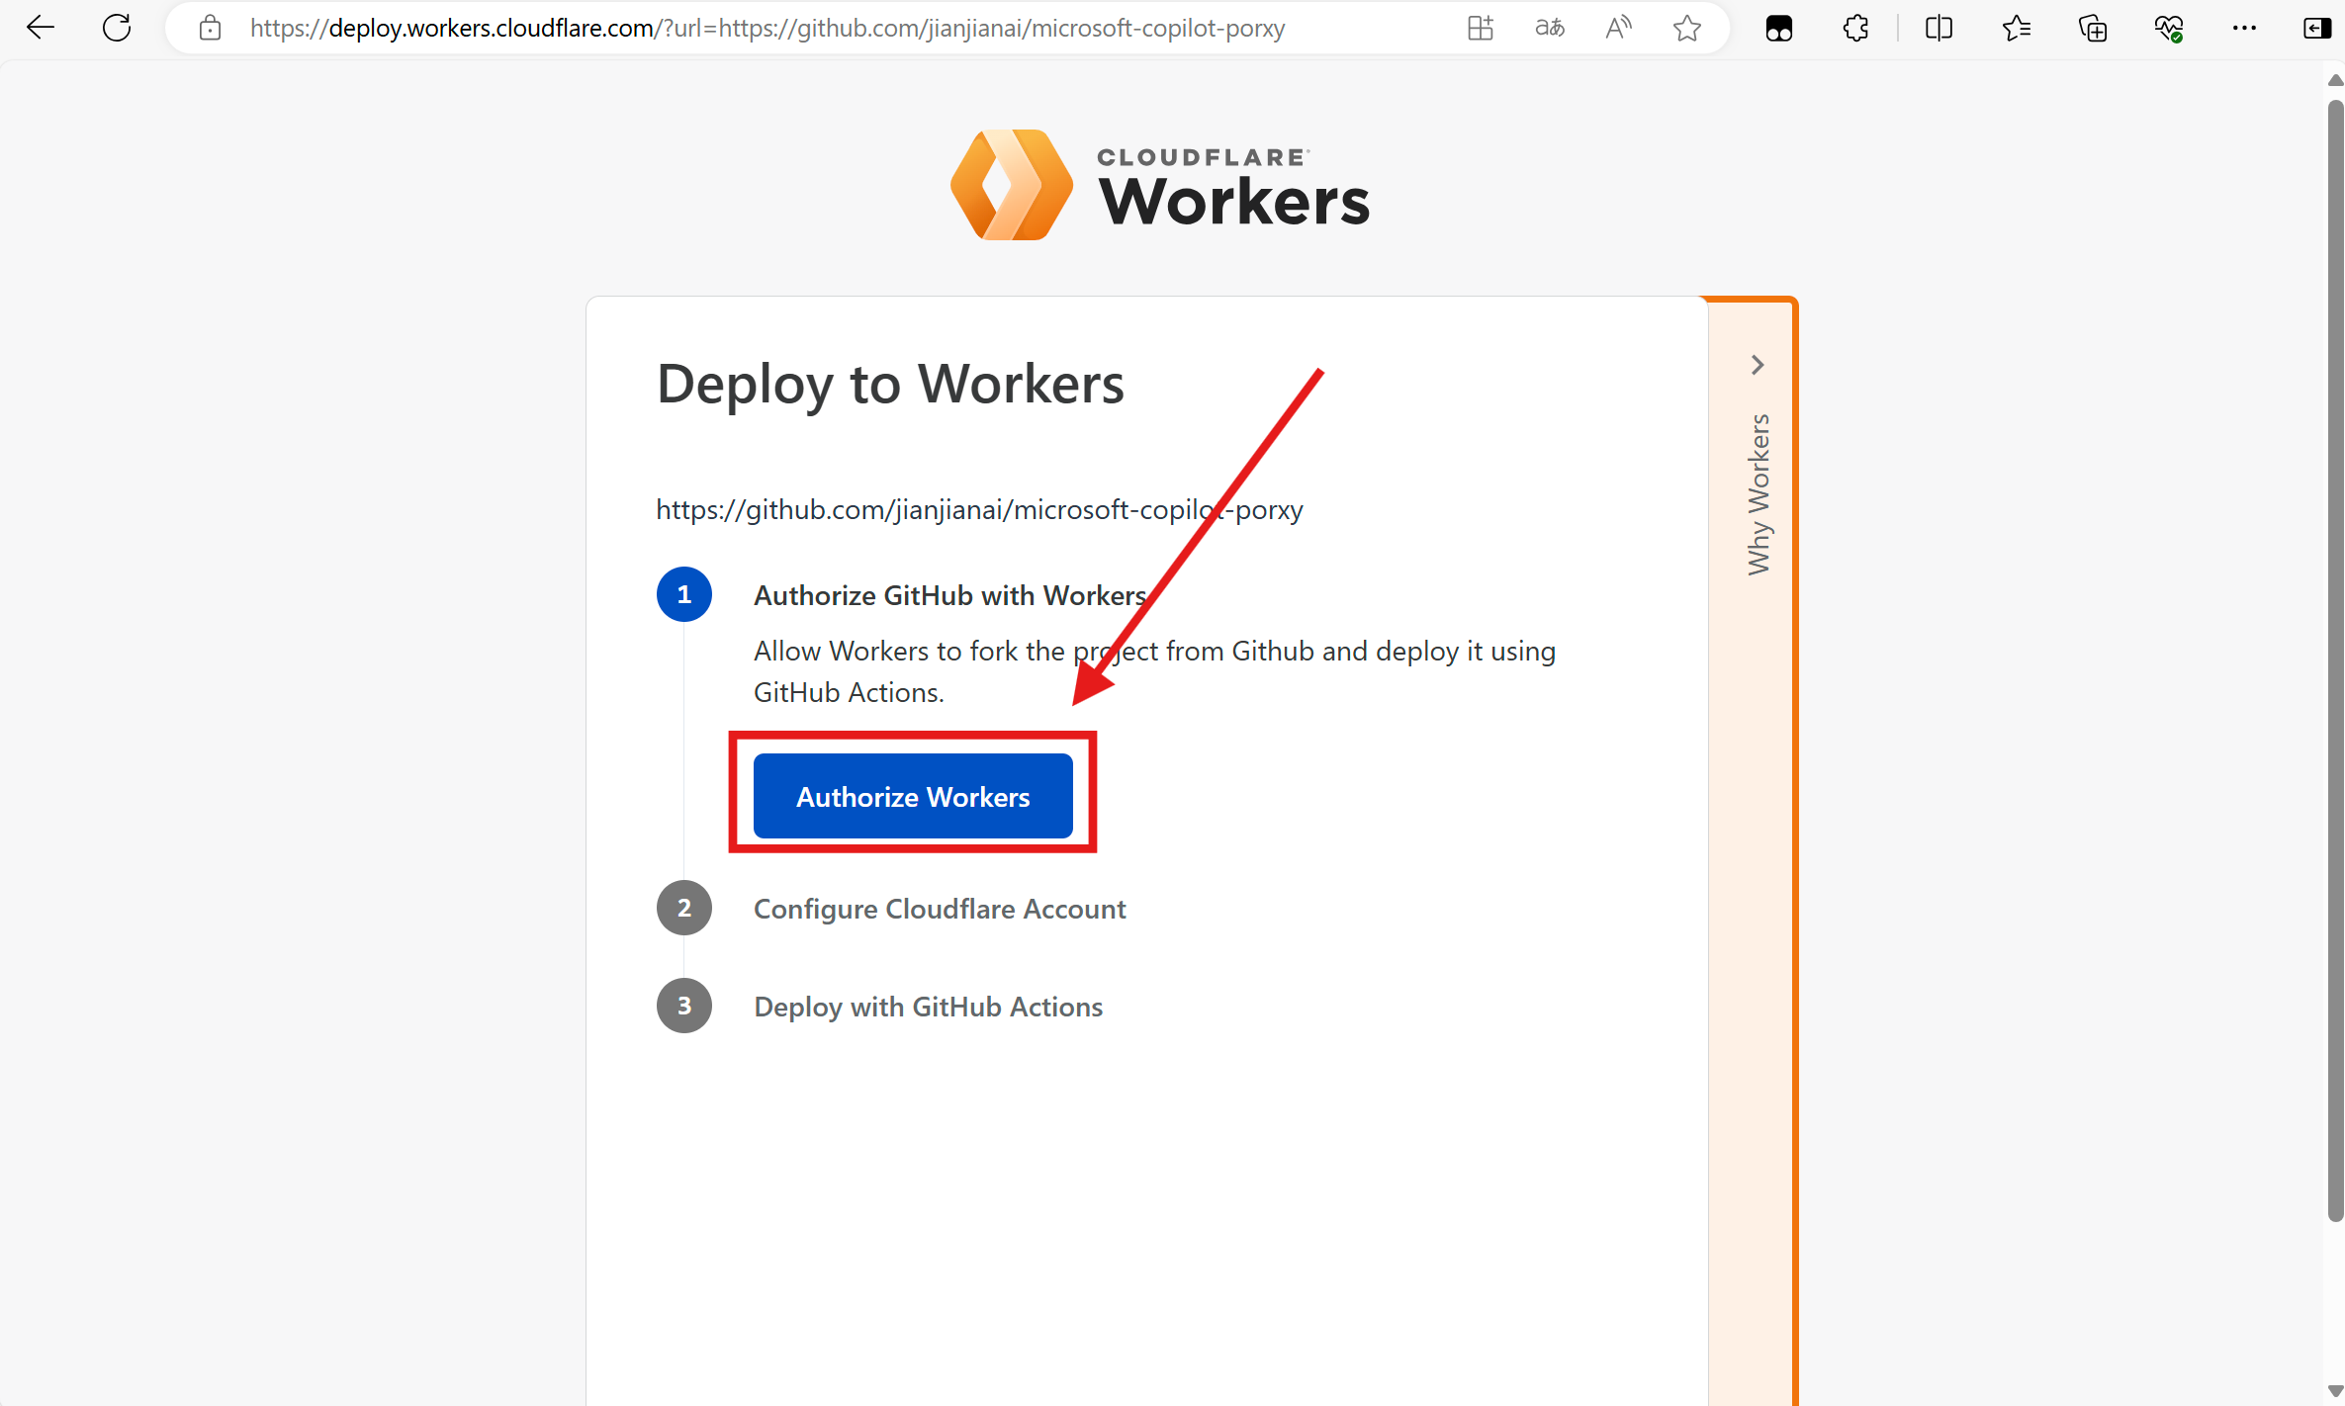
Task: Open the github.com repository link
Action: click(979, 510)
